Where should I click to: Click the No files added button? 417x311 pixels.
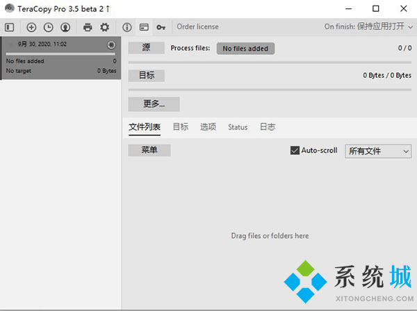[245, 49]
